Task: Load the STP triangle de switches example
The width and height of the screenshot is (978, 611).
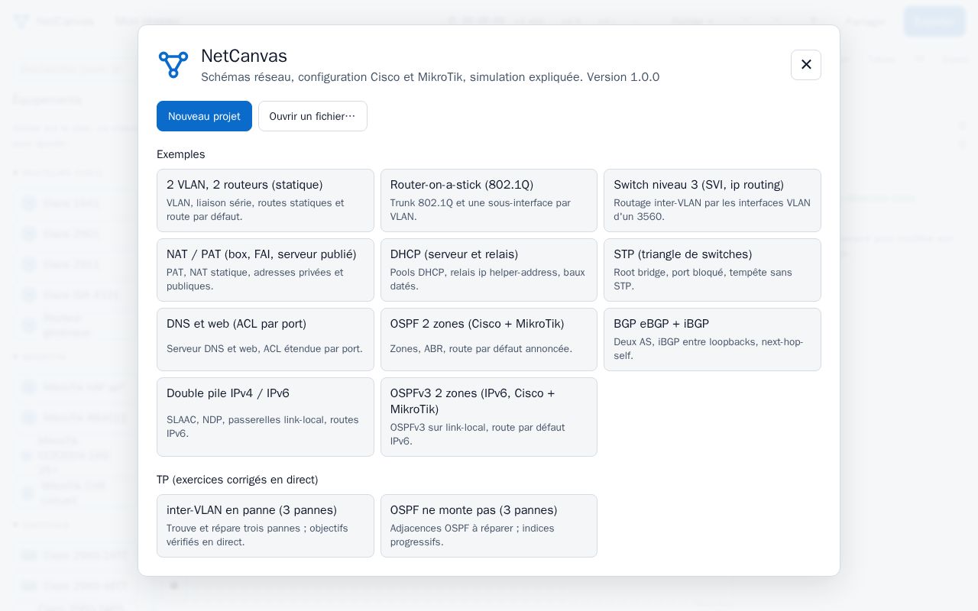Action: (x=712, y=270)
